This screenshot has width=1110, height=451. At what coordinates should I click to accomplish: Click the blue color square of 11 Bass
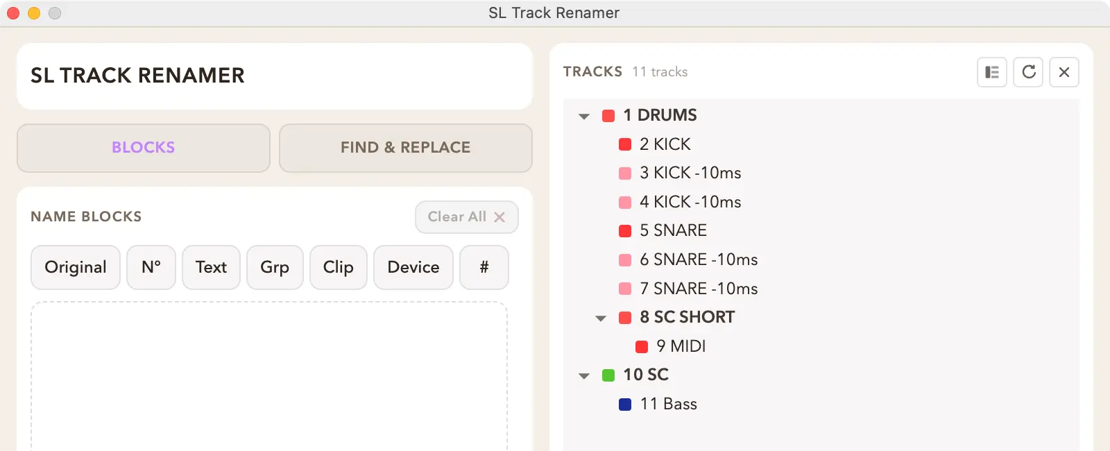click(x=625, y=404)
